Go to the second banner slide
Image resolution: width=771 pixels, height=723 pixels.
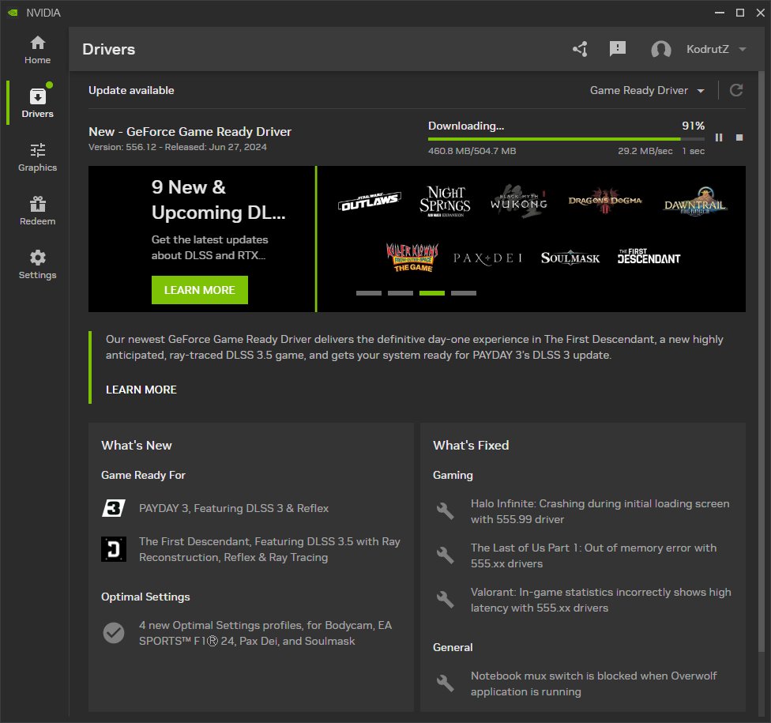[x=401, y=293]
